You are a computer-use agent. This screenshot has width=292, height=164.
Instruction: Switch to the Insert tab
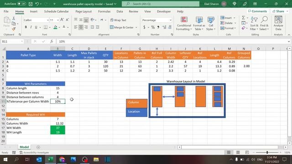point(34,11)
